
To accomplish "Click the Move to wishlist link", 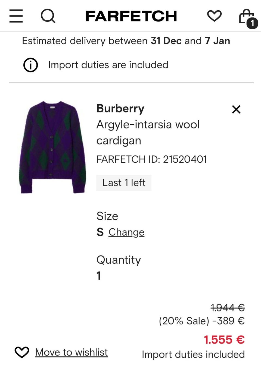I will click(x=71, y=352).
